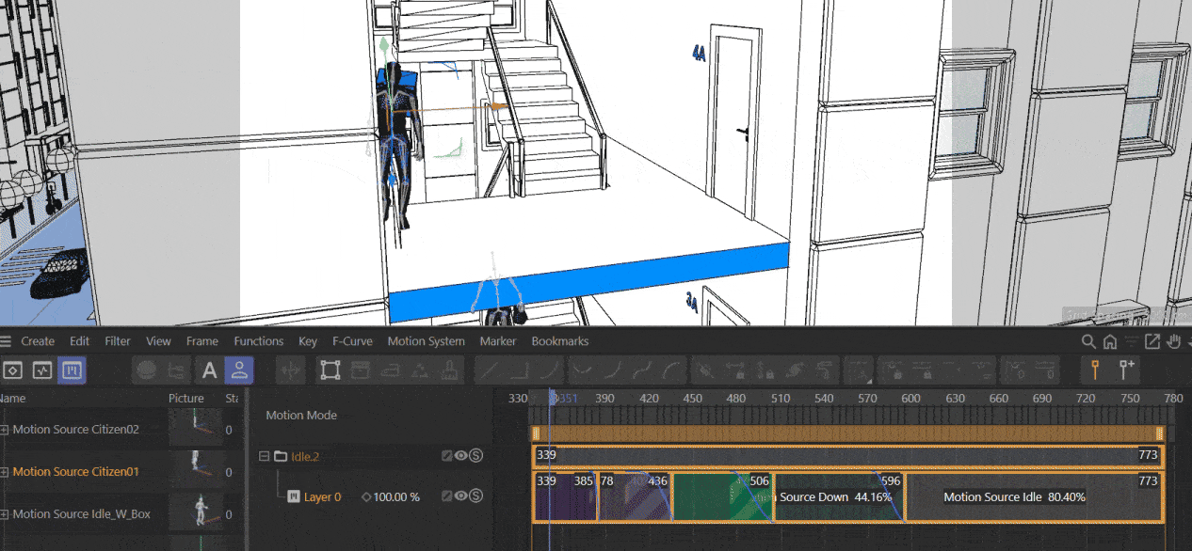Select Motion Source Idle_W_Box thumbnail

tap(195, 512)
